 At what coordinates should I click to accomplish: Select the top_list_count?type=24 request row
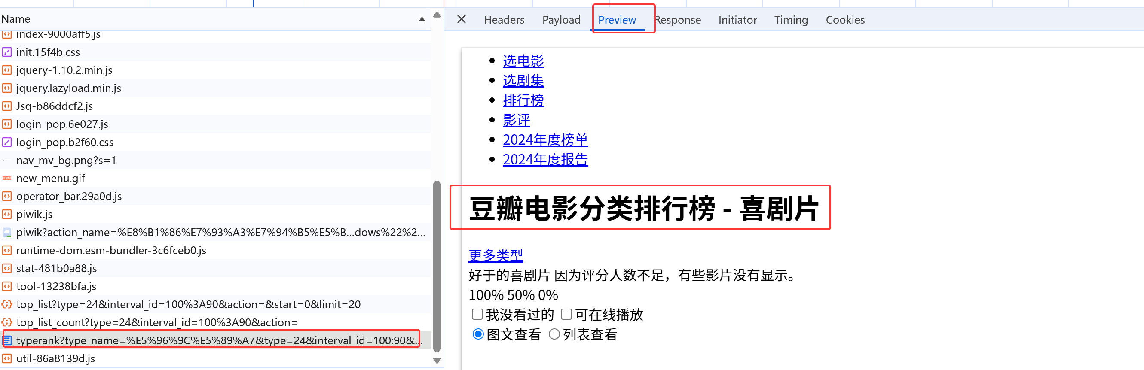pyautogui.click(x=215, y=322)
